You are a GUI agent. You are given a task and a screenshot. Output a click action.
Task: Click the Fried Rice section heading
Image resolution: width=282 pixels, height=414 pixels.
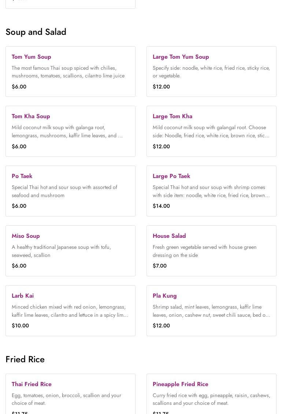[x=25, y=359]
